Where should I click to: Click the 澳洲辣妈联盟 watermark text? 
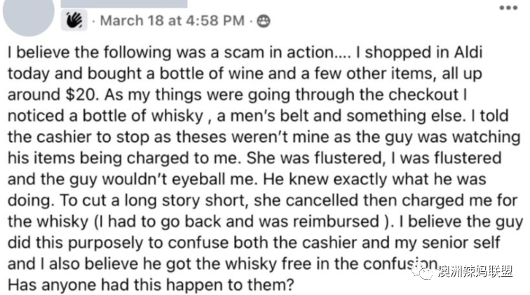click(x=475, y=271)
